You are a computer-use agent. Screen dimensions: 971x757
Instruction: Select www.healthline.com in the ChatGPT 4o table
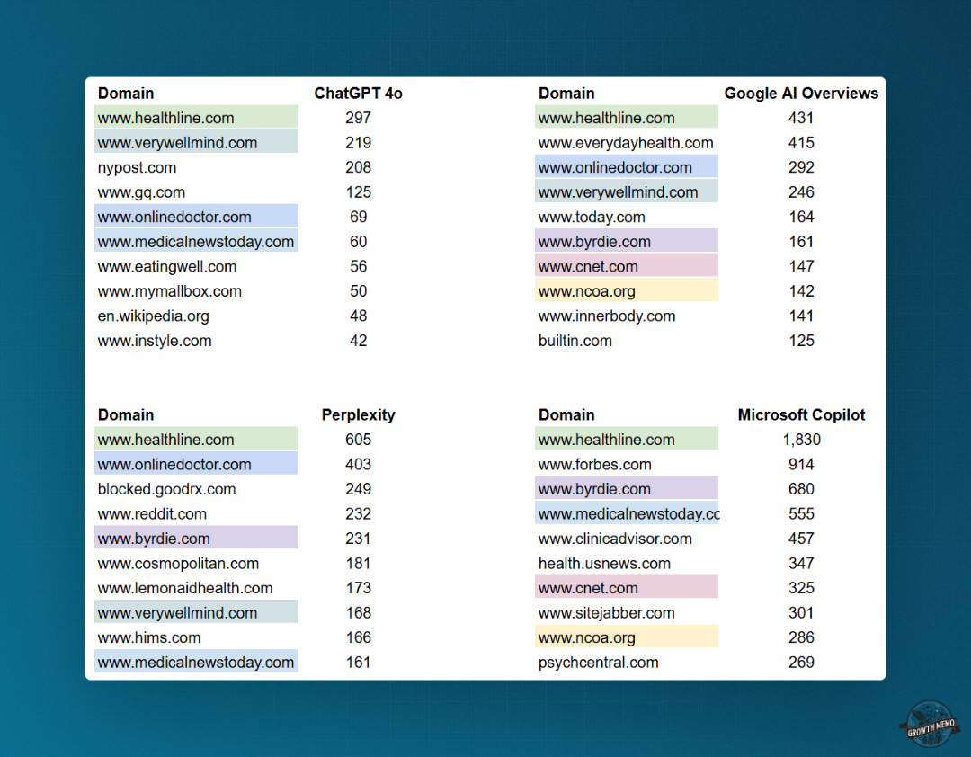[x=196, y=118]
